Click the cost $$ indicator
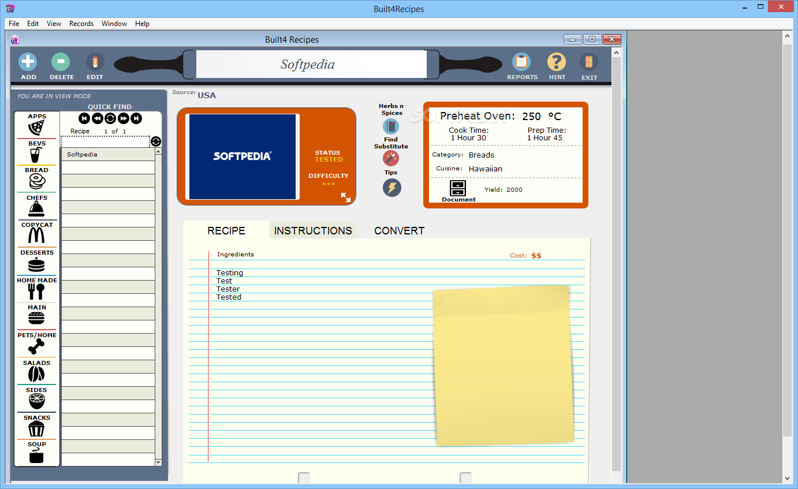The height and width of the screenshot is (489, 798). [536, 255]
